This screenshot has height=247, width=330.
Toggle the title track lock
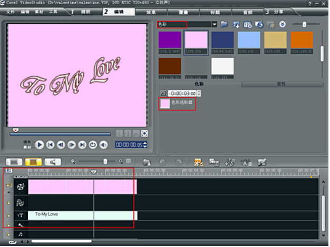tap(8, 215)
